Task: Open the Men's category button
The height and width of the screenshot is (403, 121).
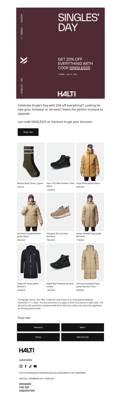Action: tap(83, 327)
